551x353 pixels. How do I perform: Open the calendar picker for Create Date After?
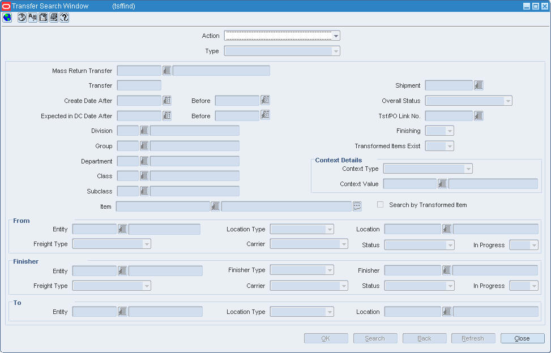pyautogui.click(x=166, y=100)
